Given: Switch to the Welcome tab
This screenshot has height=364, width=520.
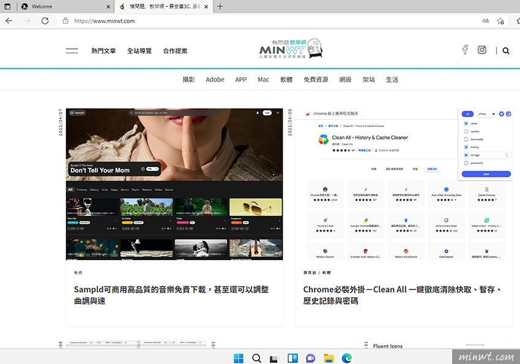Looking at the screenshot, I should point(65,6).
